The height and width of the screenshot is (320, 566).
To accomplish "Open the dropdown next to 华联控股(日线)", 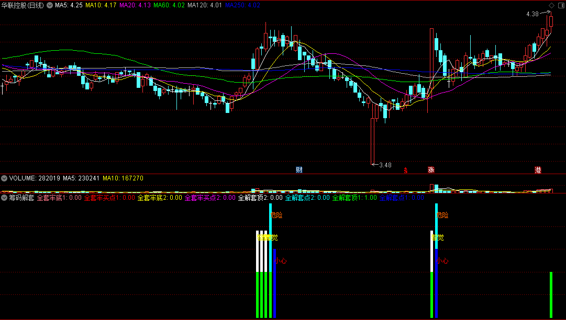I will tap(50, 5).
